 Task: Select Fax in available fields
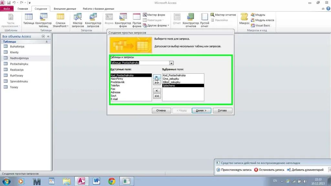[x=131, y=89]
